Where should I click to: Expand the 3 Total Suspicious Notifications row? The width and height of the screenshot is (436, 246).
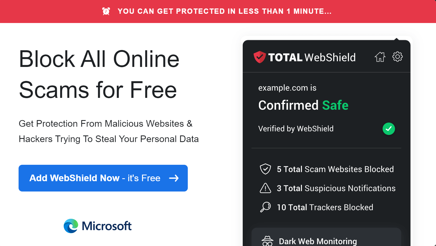(336, 188)
